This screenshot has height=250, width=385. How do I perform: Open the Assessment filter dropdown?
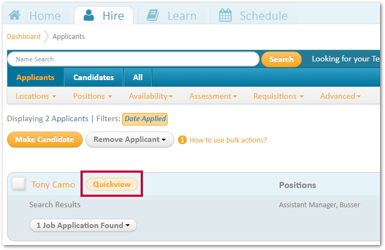coord(213,96)
